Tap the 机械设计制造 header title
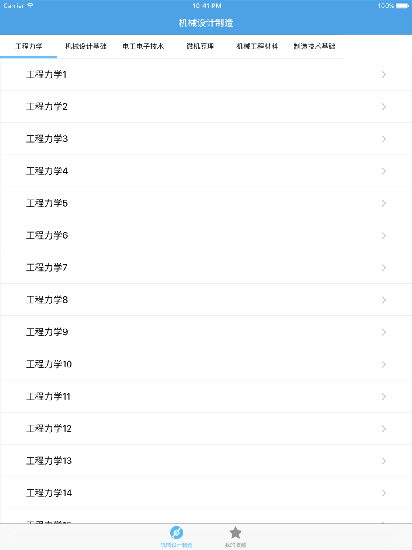Screen dimensions: 412x550 206,23
